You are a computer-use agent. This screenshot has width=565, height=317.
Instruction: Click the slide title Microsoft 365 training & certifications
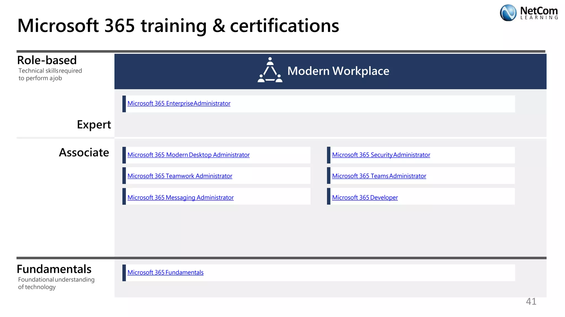[178, 25]
